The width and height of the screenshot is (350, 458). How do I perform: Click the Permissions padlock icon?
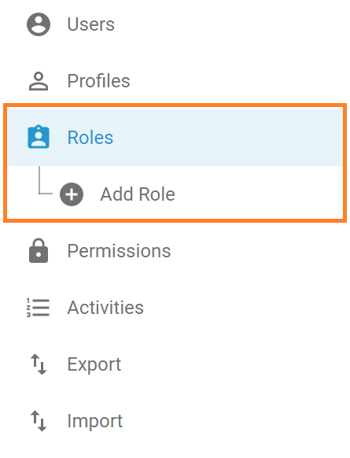[x=39, y=250]
